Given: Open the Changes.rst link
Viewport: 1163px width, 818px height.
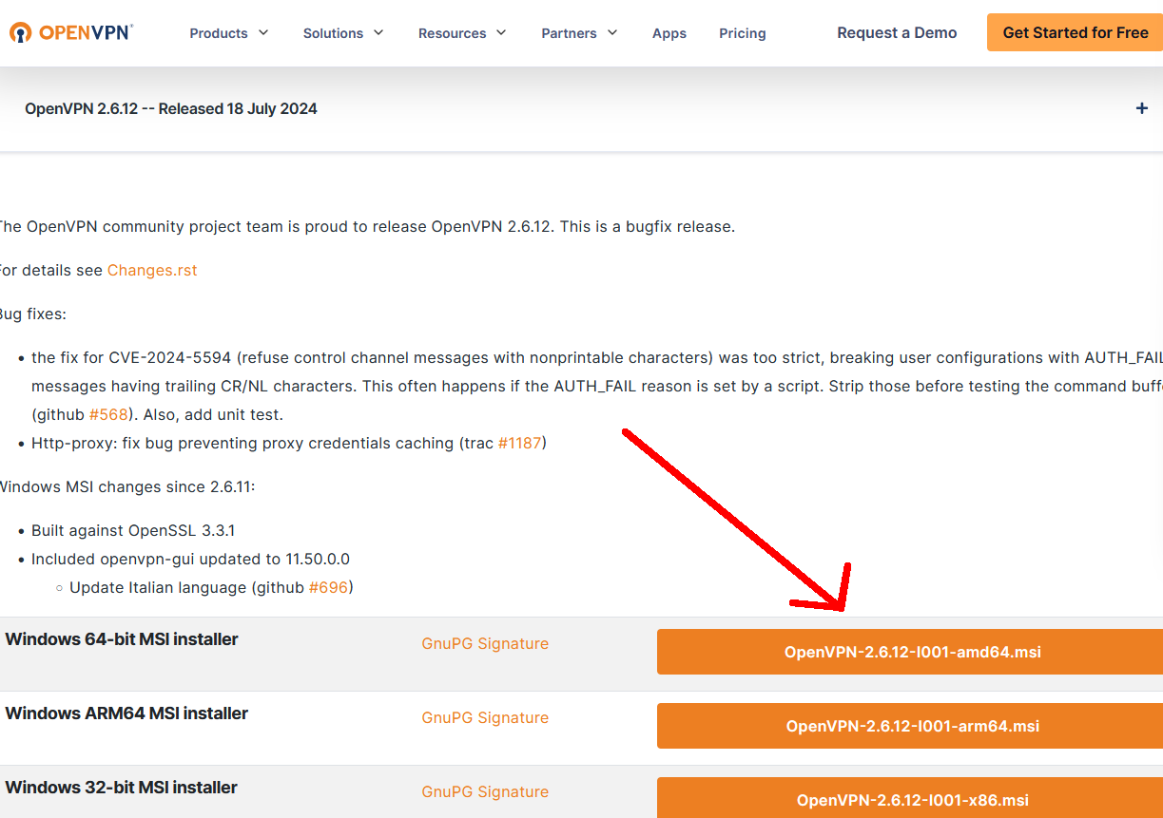Looking at the screenshot, I should tap(152, 270).
